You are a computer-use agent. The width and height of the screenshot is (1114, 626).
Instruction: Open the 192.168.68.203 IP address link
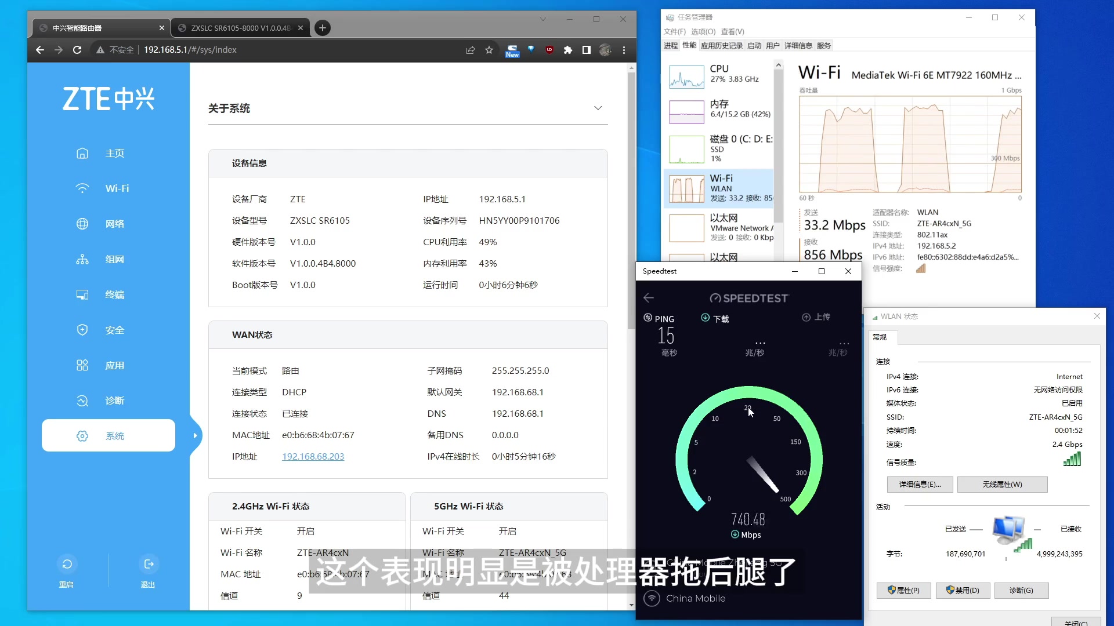pyautogui.click(x=313, y=457)
